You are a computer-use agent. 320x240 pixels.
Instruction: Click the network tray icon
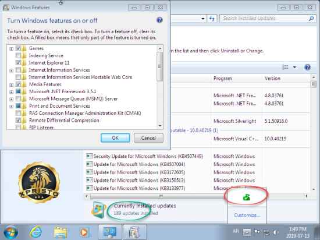tap(266, 232)
